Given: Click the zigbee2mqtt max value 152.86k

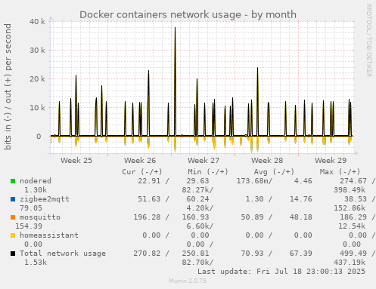Looking at the screenshot, I should coord(350,208).
